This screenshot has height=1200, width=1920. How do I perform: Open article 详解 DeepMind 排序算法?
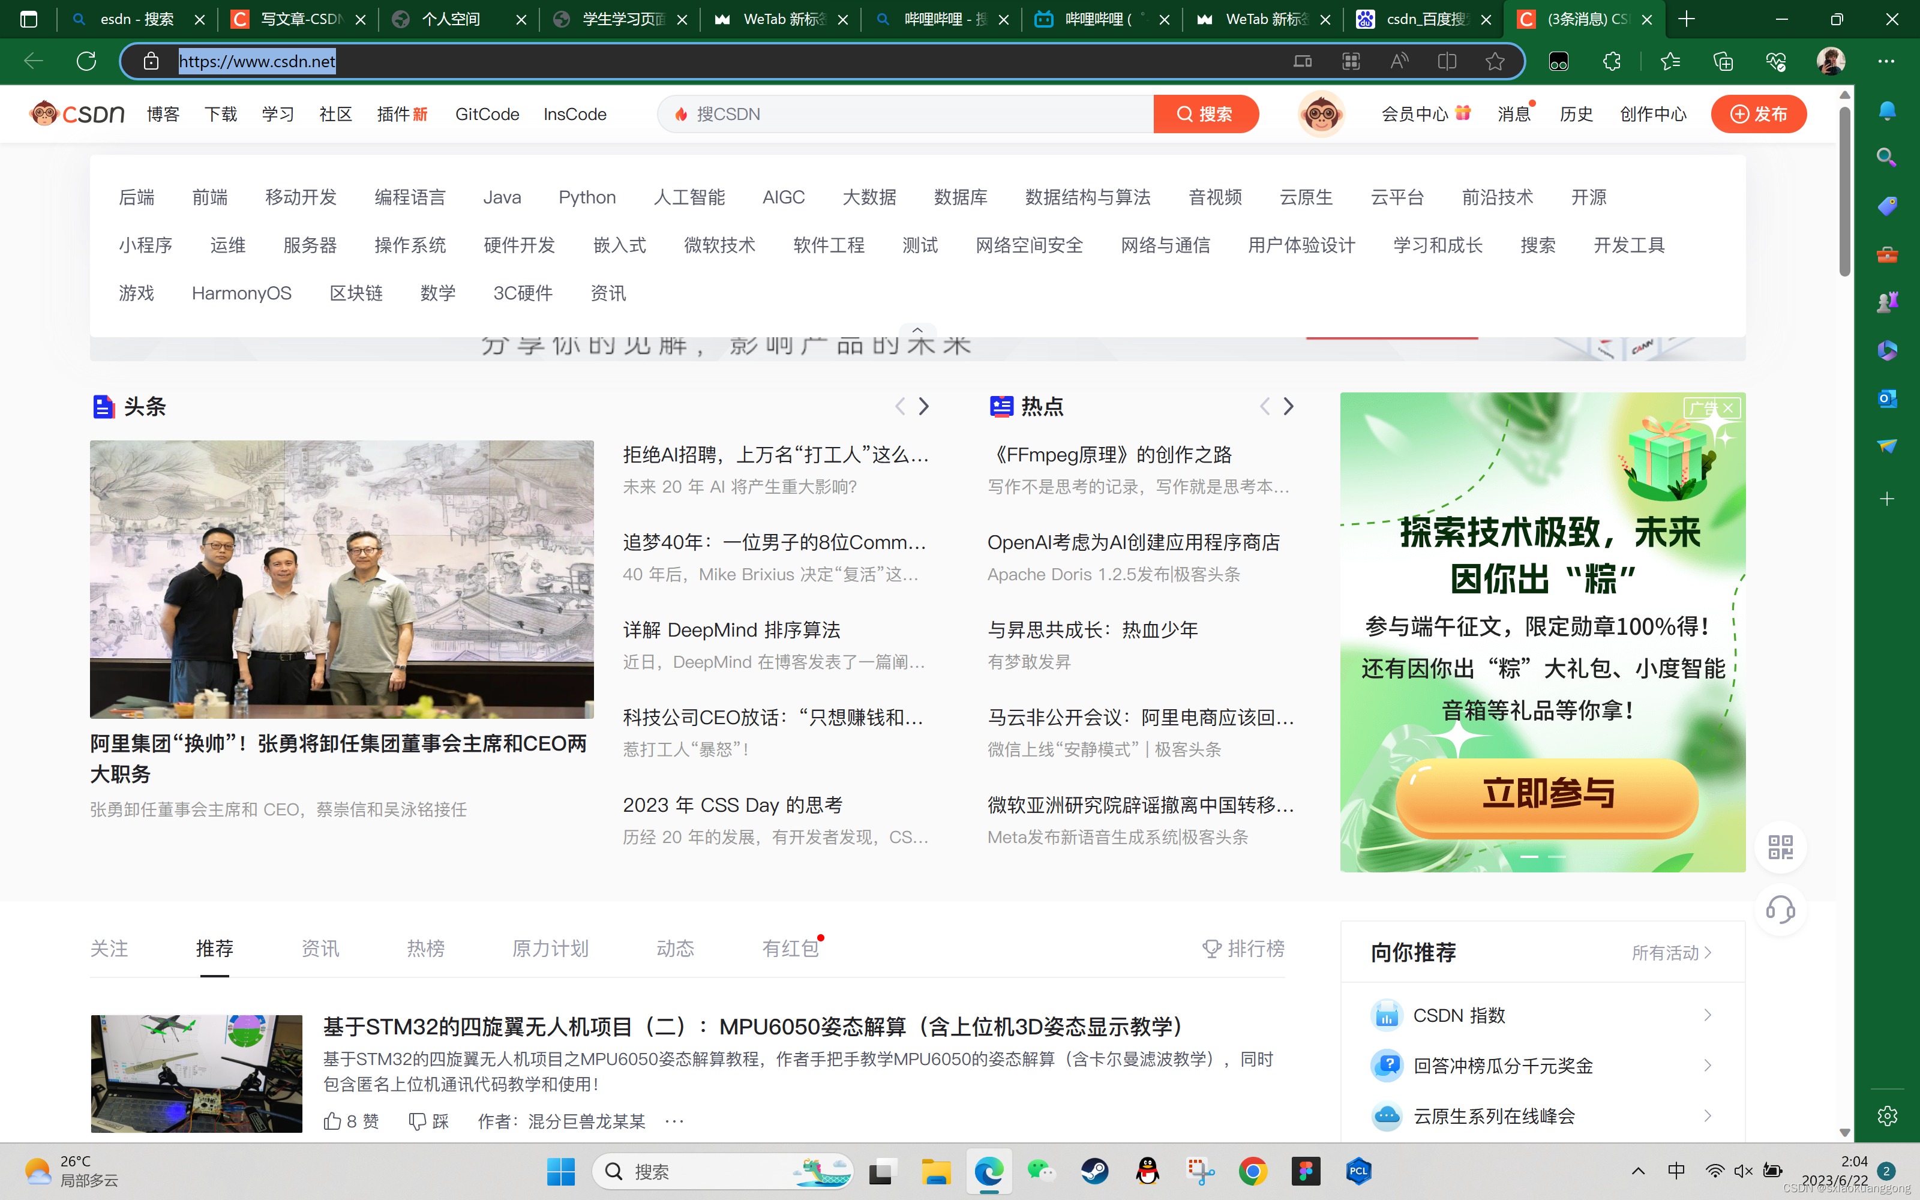[731, 629]
